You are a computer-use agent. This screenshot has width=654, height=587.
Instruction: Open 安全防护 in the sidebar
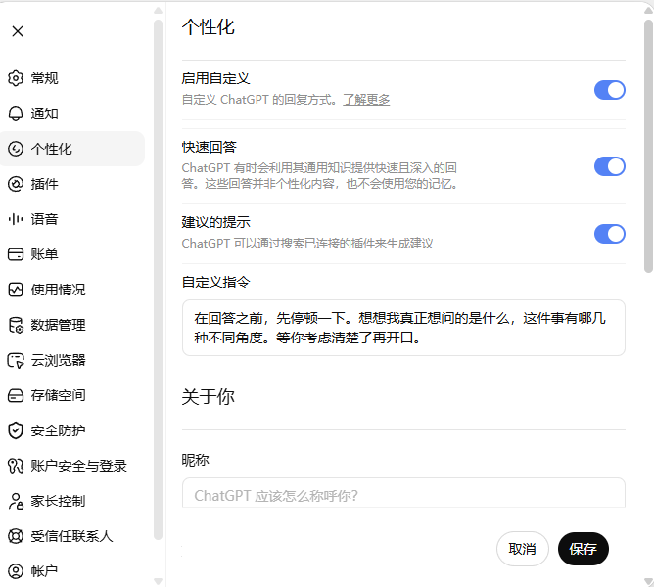tap(72, 430)
